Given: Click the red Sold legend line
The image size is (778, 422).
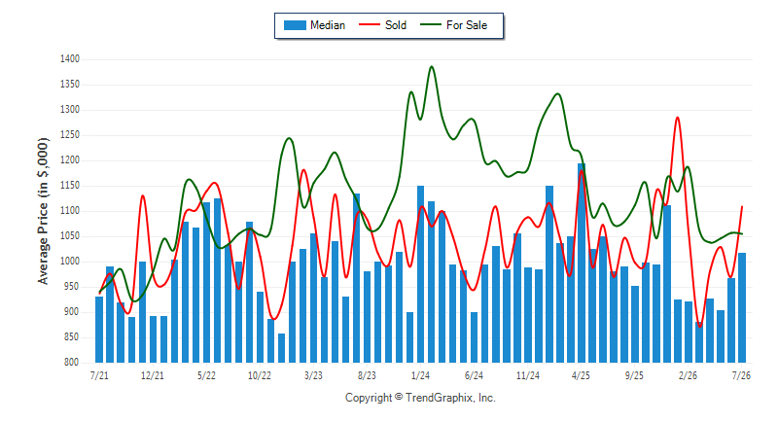Looking at the screenshot, I should (x=370, y=24).
